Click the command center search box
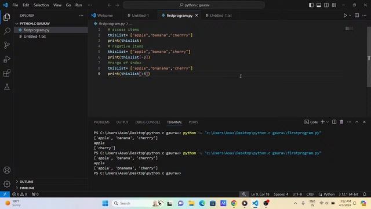This screenshot has height=209, width=371. click(194, 5)
